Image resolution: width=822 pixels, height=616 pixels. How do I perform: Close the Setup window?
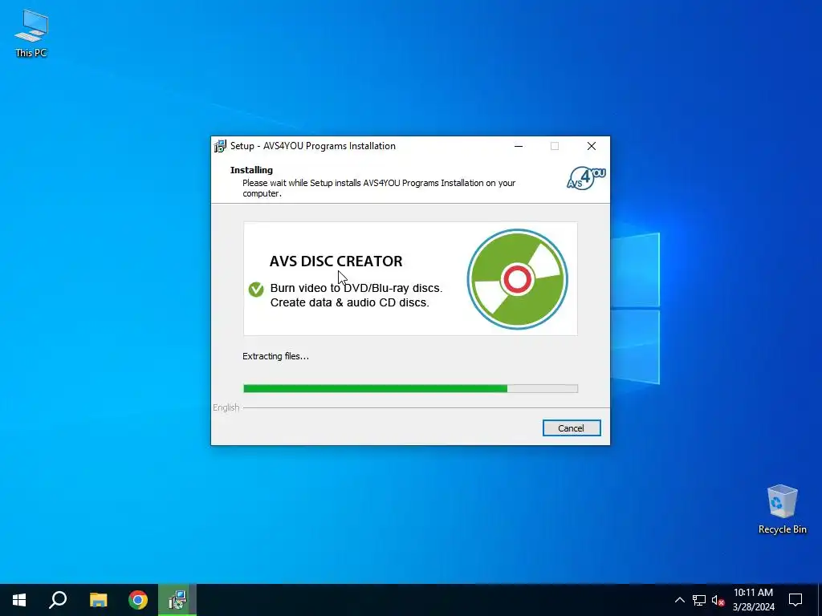coord(592,146)
